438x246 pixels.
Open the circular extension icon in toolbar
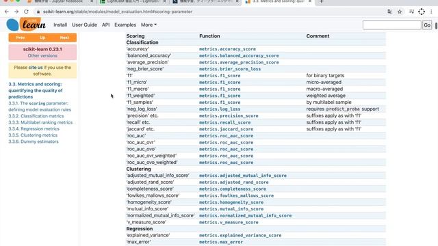(x=422, y=12)
